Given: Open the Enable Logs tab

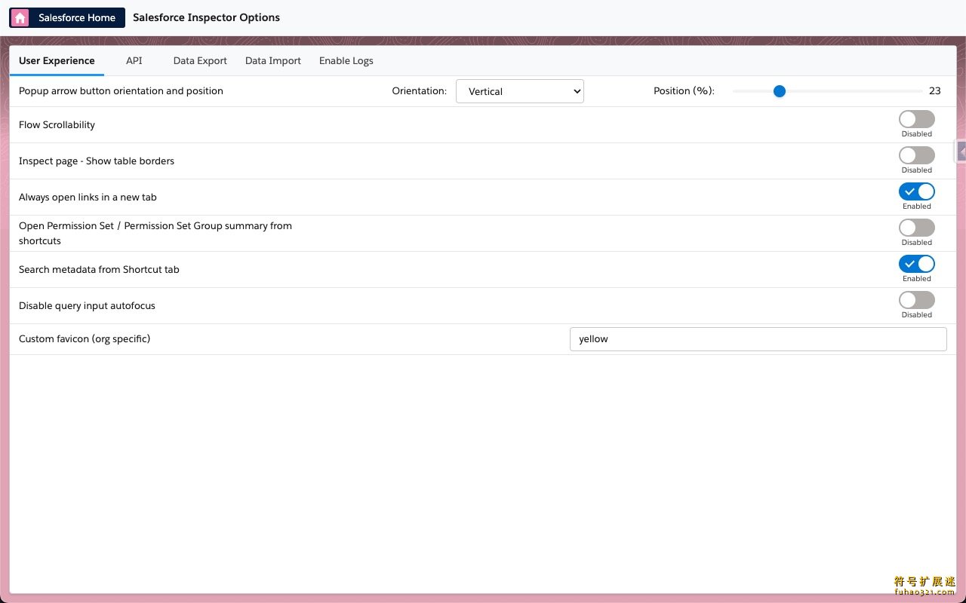Looking at the screenshot, I should pyautogui.click(x=346, y=61).
